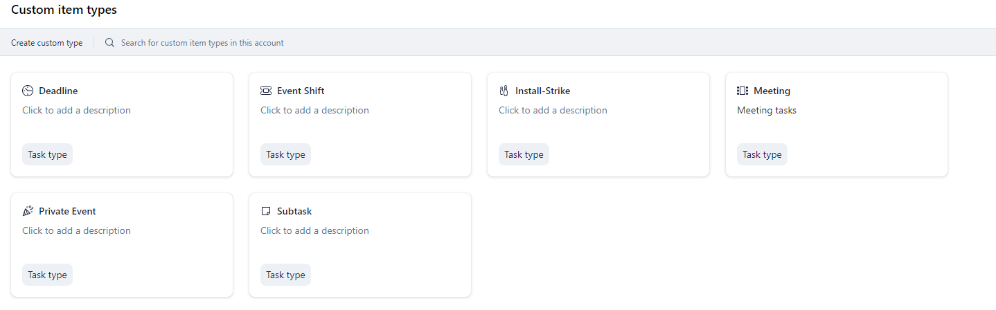The height and width of the screenshot is (310, 996).
Task: Click Task type tag on Subtask card
Action: (x=285, y=275)
